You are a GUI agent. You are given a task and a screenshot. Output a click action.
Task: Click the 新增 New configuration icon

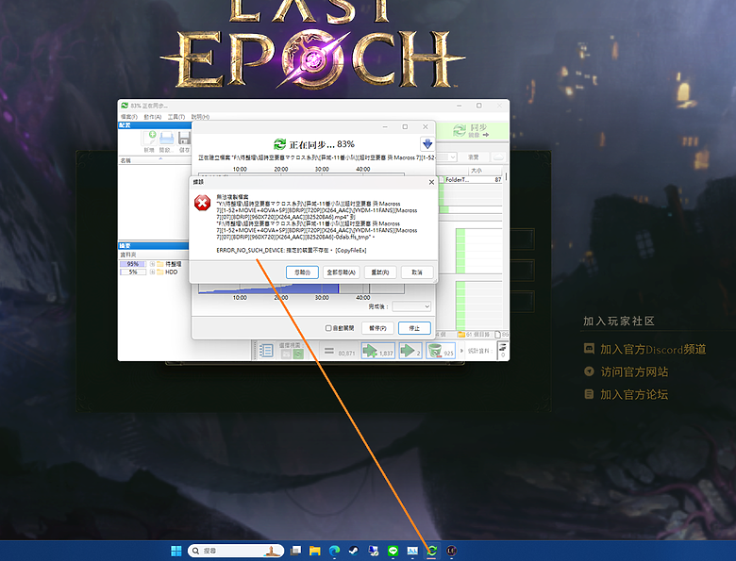pos(149,141)
